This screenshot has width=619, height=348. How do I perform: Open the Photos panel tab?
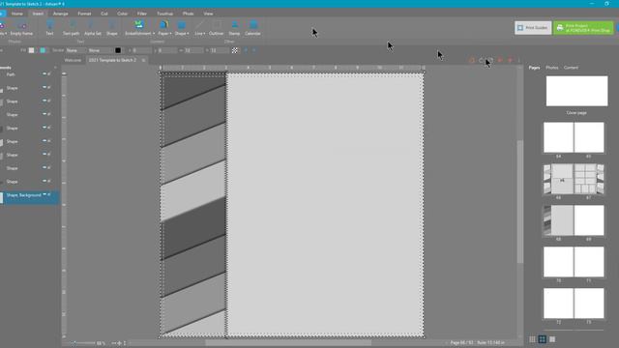(x=552, y=68)
